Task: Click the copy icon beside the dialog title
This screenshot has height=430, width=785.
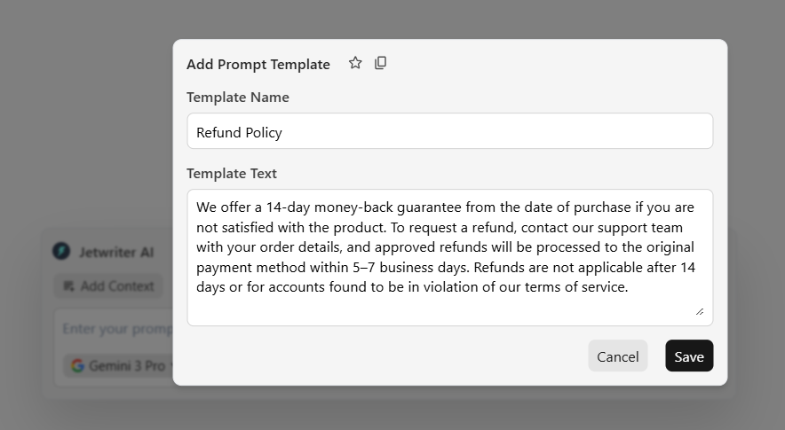Action: tap(380, 63)
